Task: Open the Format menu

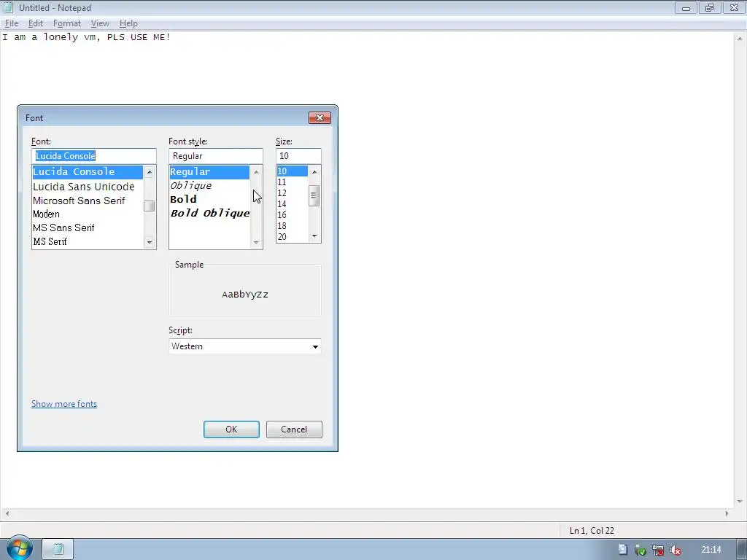Action: (66, 23)
